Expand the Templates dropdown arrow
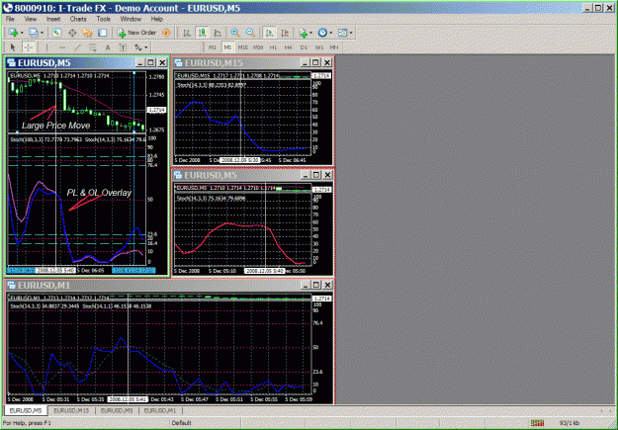The image size is (618, 430). click(x=351, y=33)
